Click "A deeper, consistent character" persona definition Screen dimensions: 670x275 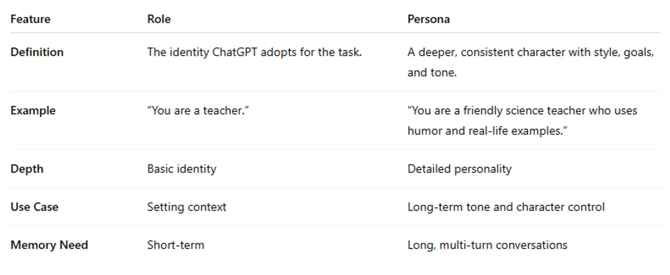point(530,52)
